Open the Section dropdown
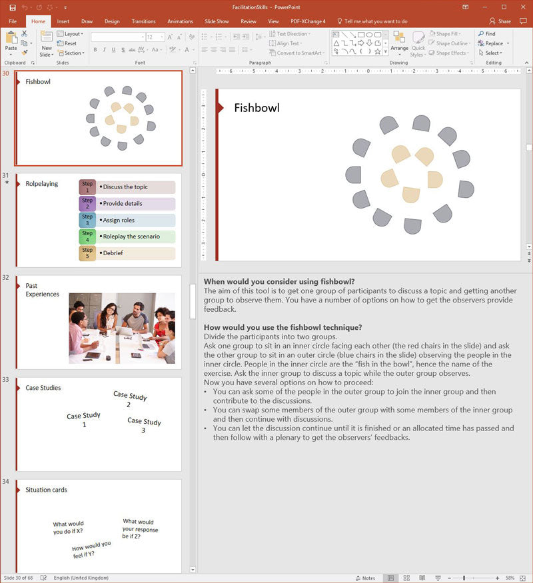The height and width of the screenshot is (583, 533). coord(71,53)
